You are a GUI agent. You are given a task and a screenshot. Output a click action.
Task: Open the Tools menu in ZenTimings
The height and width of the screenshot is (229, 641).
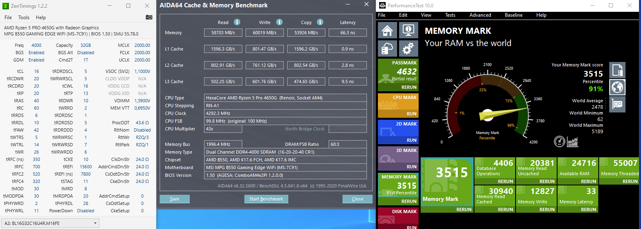coord(24,18)
